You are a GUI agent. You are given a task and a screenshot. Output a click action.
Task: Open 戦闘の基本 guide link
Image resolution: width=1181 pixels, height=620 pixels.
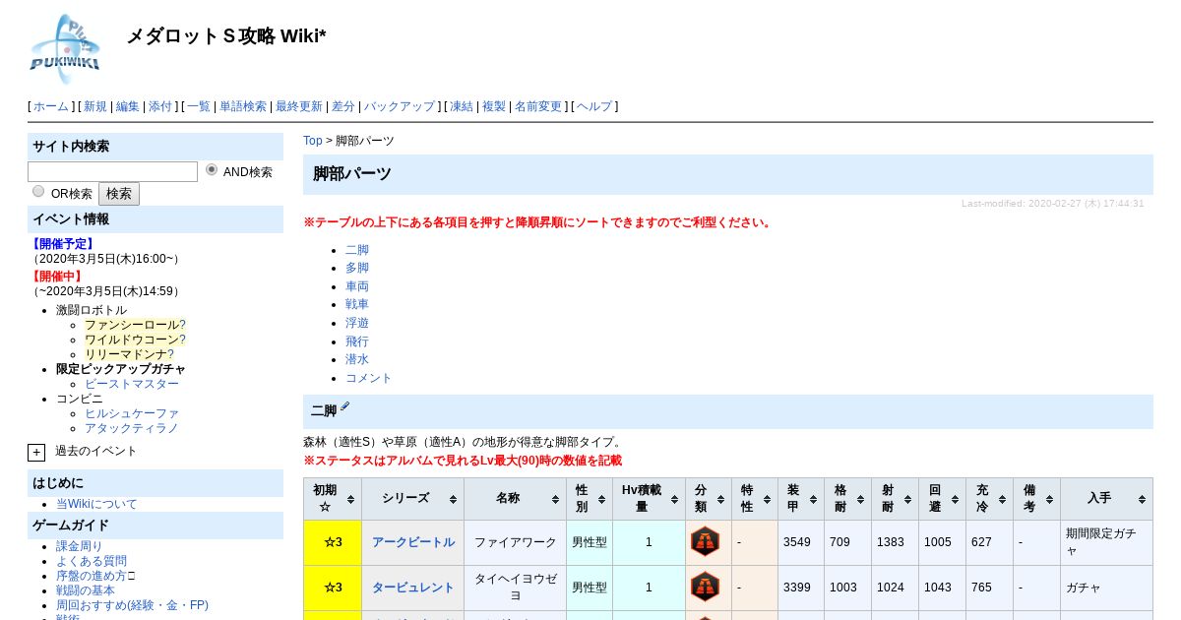tap(85, 590)
